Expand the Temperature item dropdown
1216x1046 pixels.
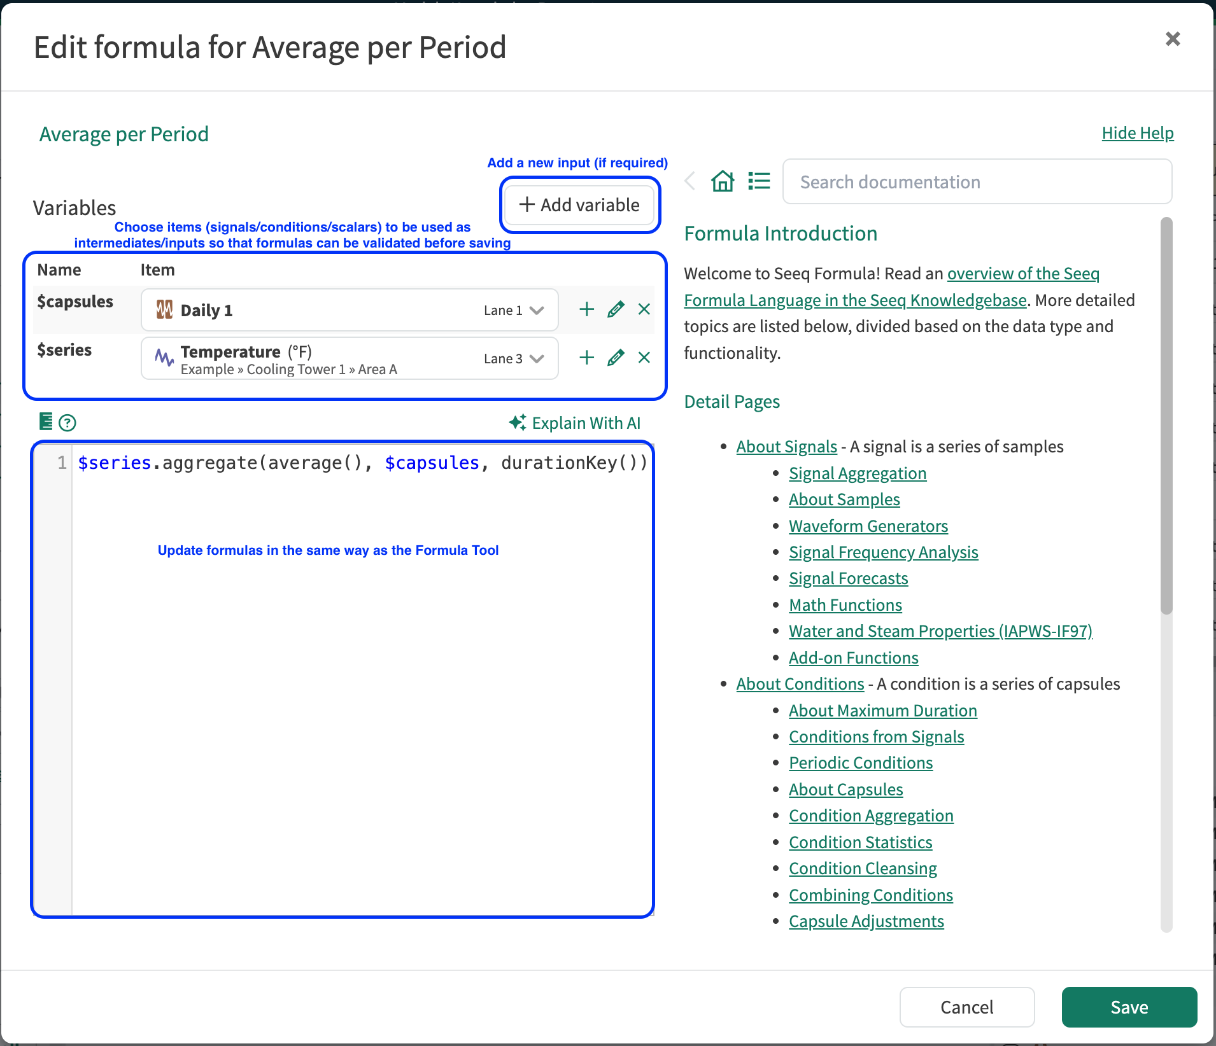[x=537, y=359]
